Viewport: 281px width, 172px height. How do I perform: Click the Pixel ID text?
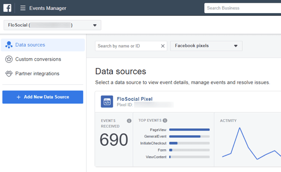coord(125,105)
